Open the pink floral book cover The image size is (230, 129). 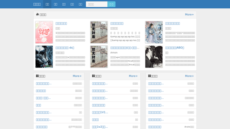point(44,32)
